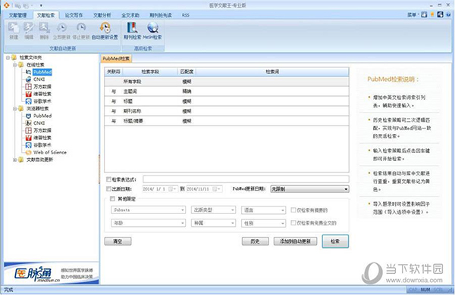455x295 pixels.
Task: Switch to the 期刊抢先读 ribbon tab
Action: 161,15
